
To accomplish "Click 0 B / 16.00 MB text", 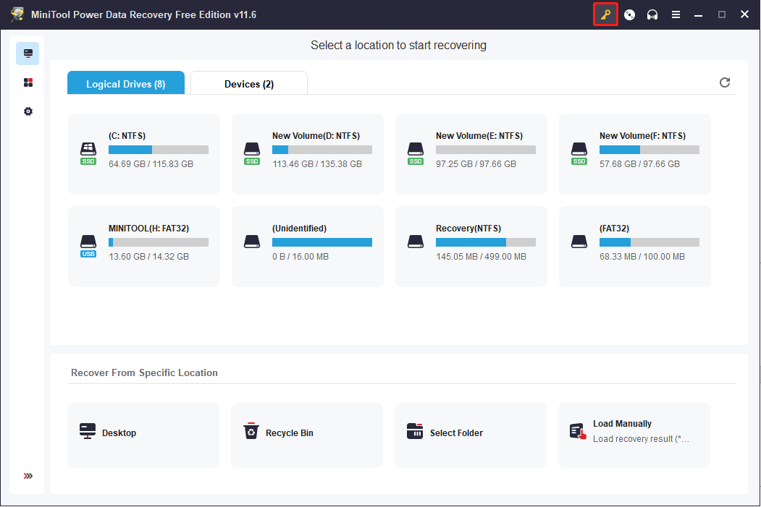I will pyautogui.click(x=300, y=257).
